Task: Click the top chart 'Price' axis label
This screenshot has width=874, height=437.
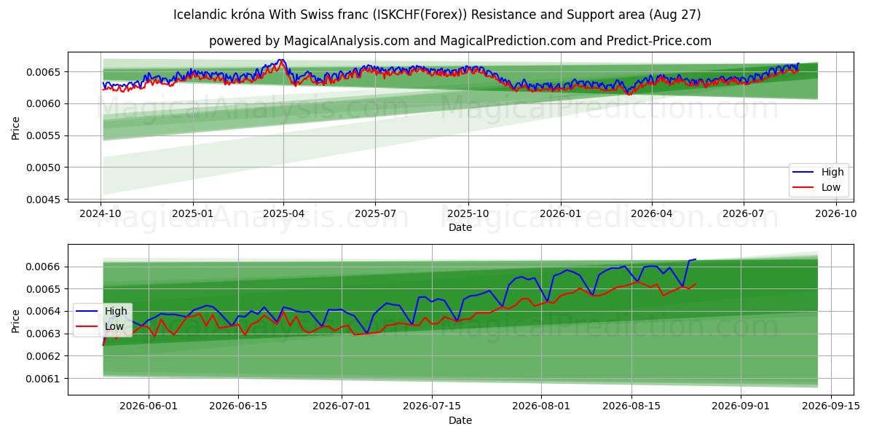Action: click(x=16, y=127)
